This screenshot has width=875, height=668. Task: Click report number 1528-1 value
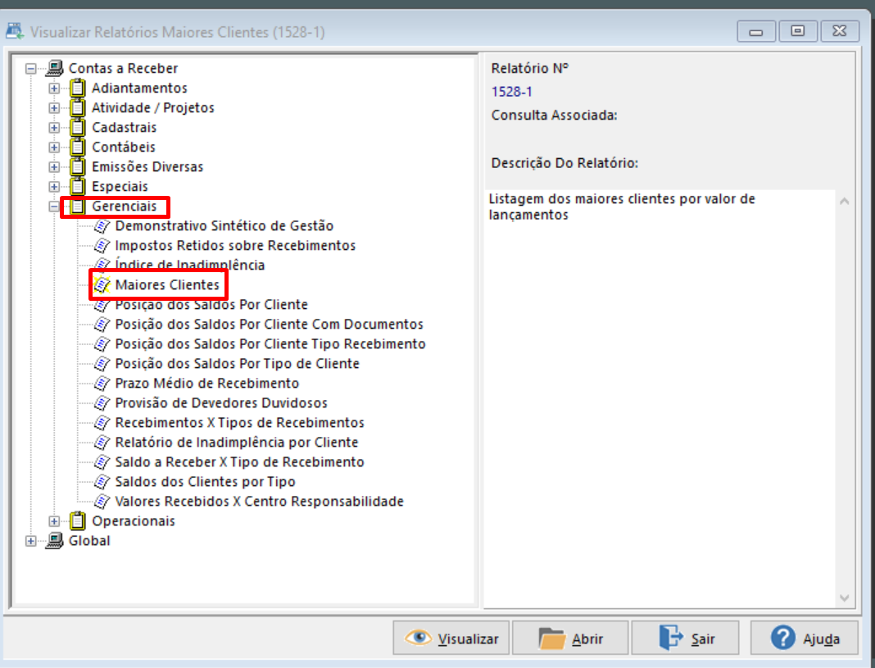point(512,92)
